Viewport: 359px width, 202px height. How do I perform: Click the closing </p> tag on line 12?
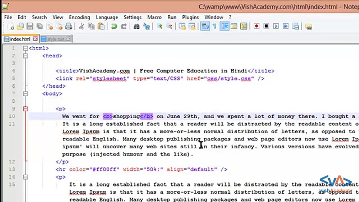[x=62, y=162]
